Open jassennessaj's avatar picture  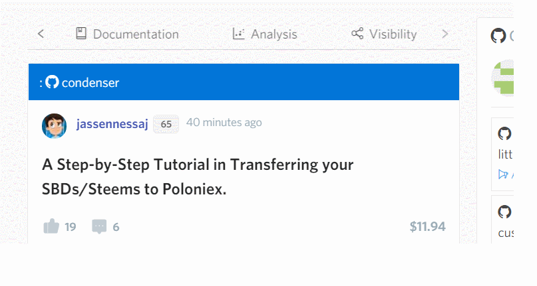coord(54,125)
